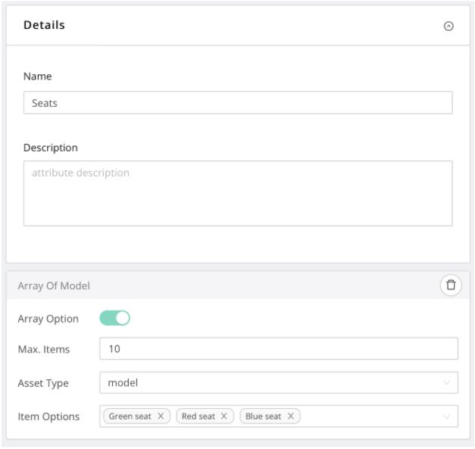The width and height of the screenshot is (475, 449).
Task: Click the Name field containing Seats
Action: point(238,103)
